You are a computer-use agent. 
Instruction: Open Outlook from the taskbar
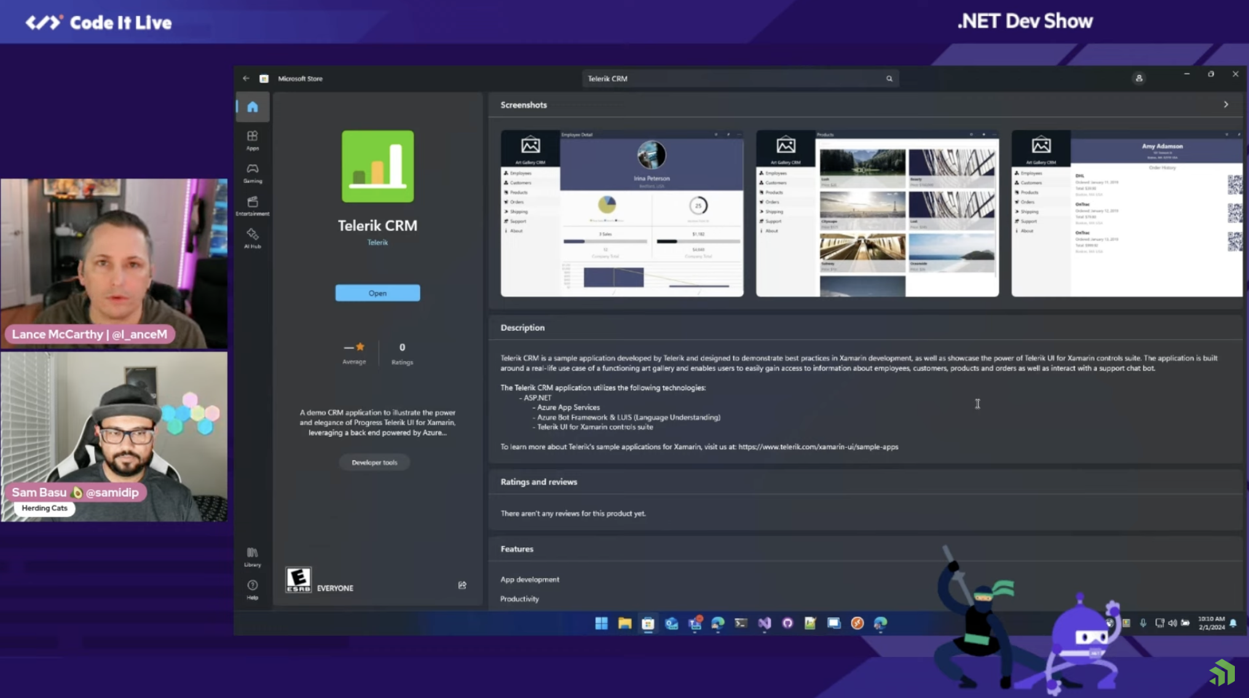(671, 623)
